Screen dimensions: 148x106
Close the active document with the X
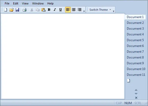[x=136, y=98]
